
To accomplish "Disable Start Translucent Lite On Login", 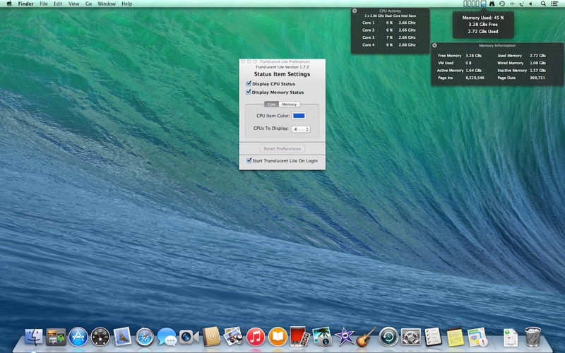I will click(249, 161).
